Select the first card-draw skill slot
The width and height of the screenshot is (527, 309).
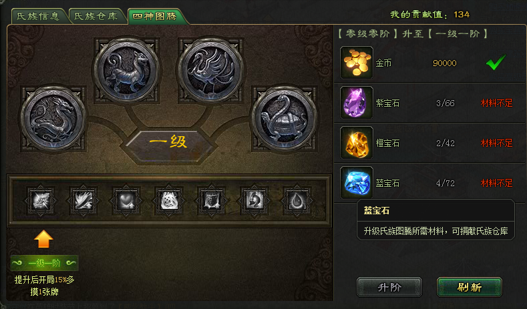click(x=41, y=201)
